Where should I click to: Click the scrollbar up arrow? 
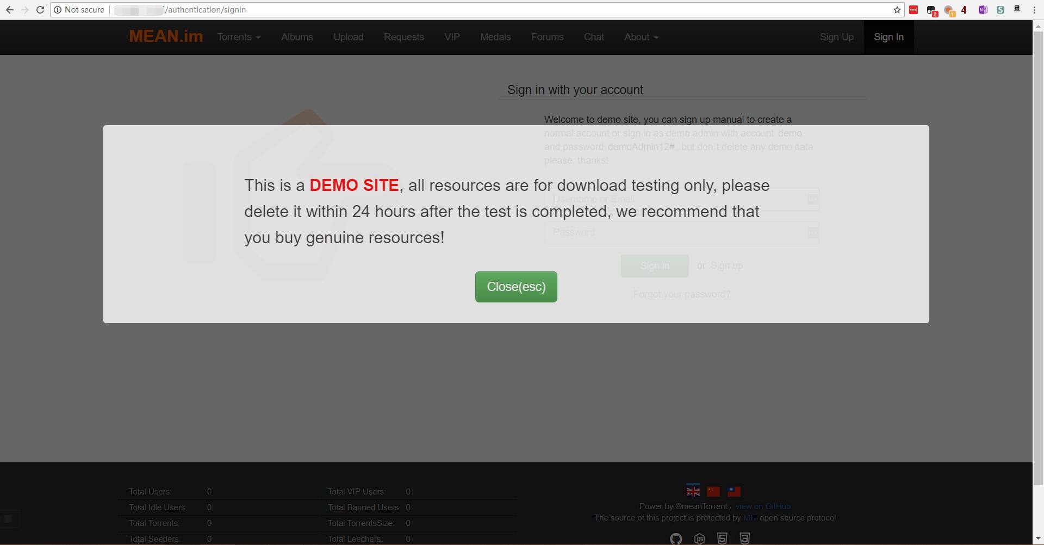pos(1039,25)
